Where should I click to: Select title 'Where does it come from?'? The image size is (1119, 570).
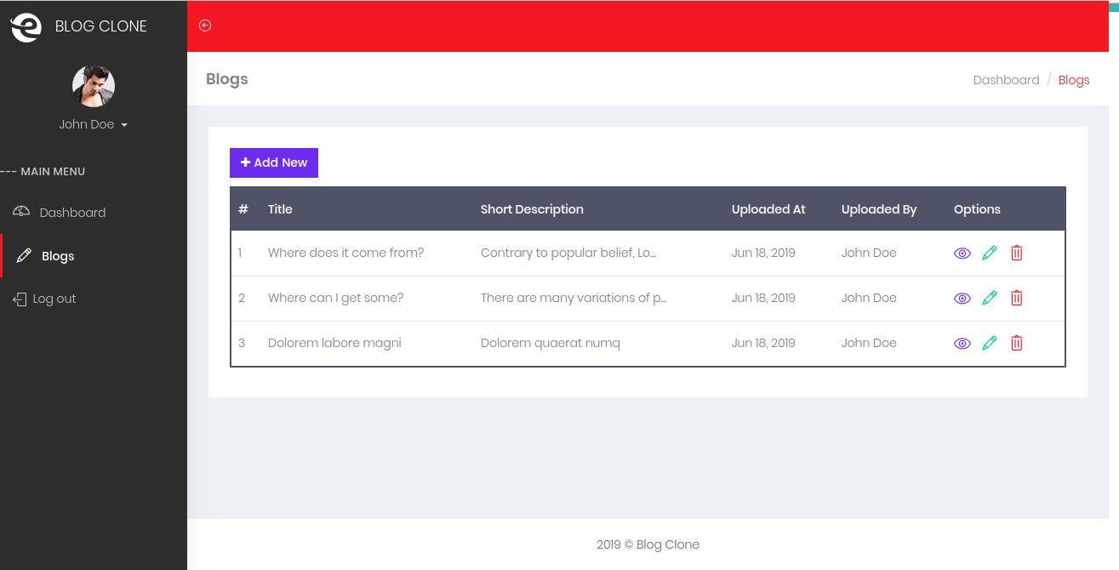pos(345,253)
